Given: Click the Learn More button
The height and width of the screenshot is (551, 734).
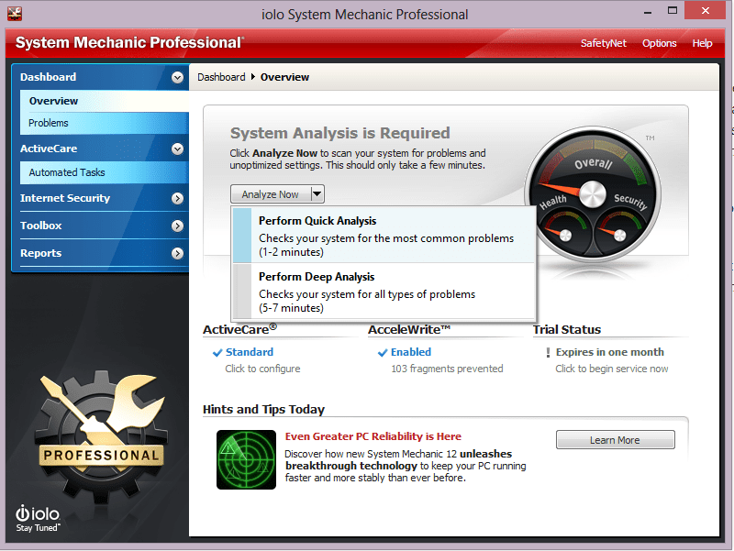Looking at the screenshot, I should [615, 440].
